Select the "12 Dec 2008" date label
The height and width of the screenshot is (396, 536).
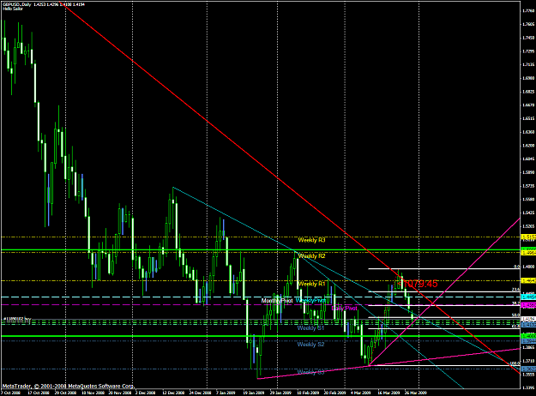(173, 393)
